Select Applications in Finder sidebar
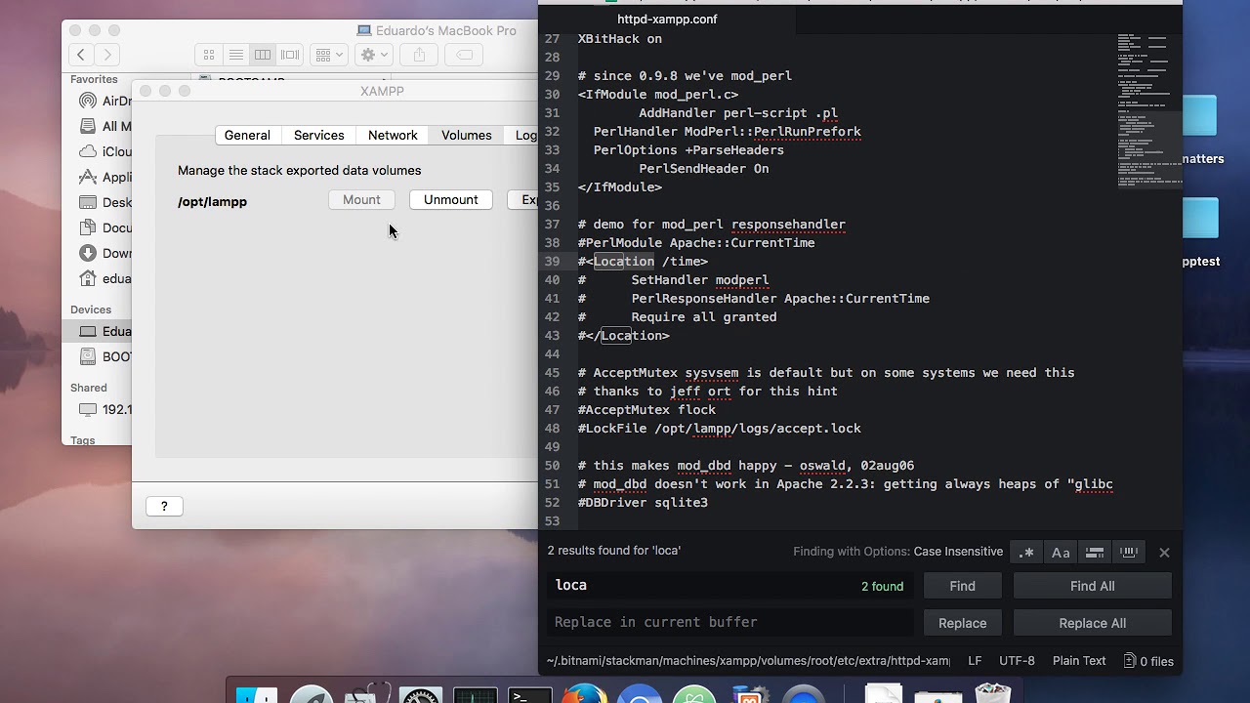Viewport: 1250px width, 703px height. pos(104,178)
